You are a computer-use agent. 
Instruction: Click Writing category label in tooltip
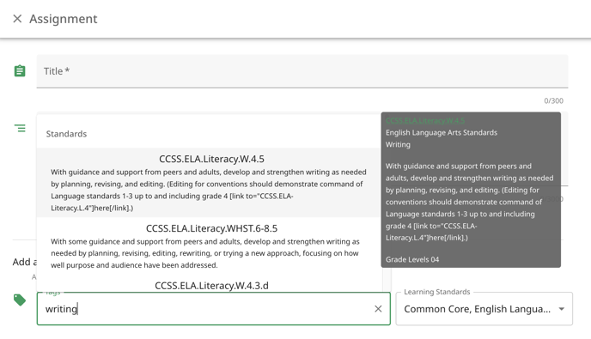[398, 145]
